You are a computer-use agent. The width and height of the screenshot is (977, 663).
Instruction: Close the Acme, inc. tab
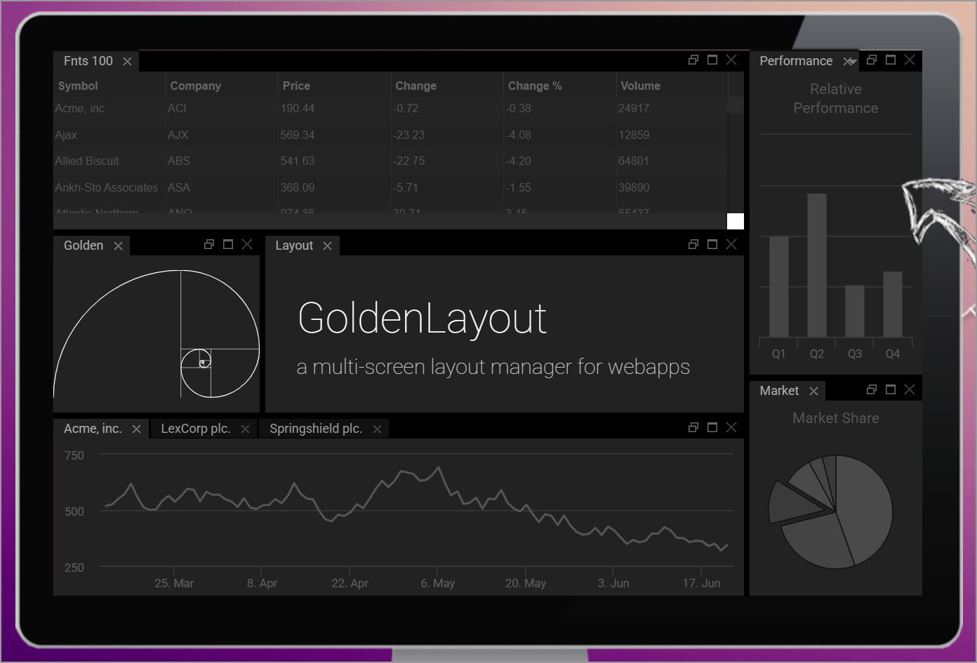(x=136, y=429)
